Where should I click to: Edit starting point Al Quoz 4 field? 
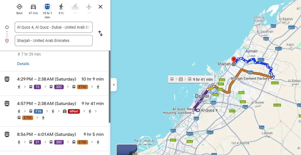point(53,27)
